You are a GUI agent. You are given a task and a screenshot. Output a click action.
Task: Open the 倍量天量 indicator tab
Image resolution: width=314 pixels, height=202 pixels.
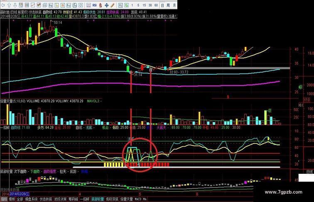click(127, 199)
